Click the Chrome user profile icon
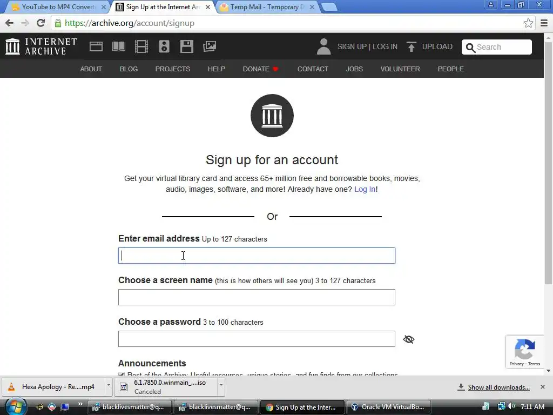 pyautogui.click(x=490, y=4)
